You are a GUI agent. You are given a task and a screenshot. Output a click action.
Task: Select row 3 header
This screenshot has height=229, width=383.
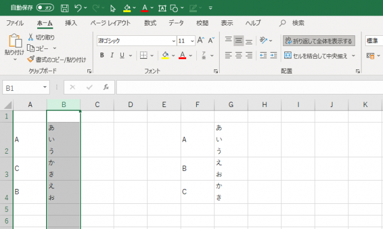click(7, 169)
